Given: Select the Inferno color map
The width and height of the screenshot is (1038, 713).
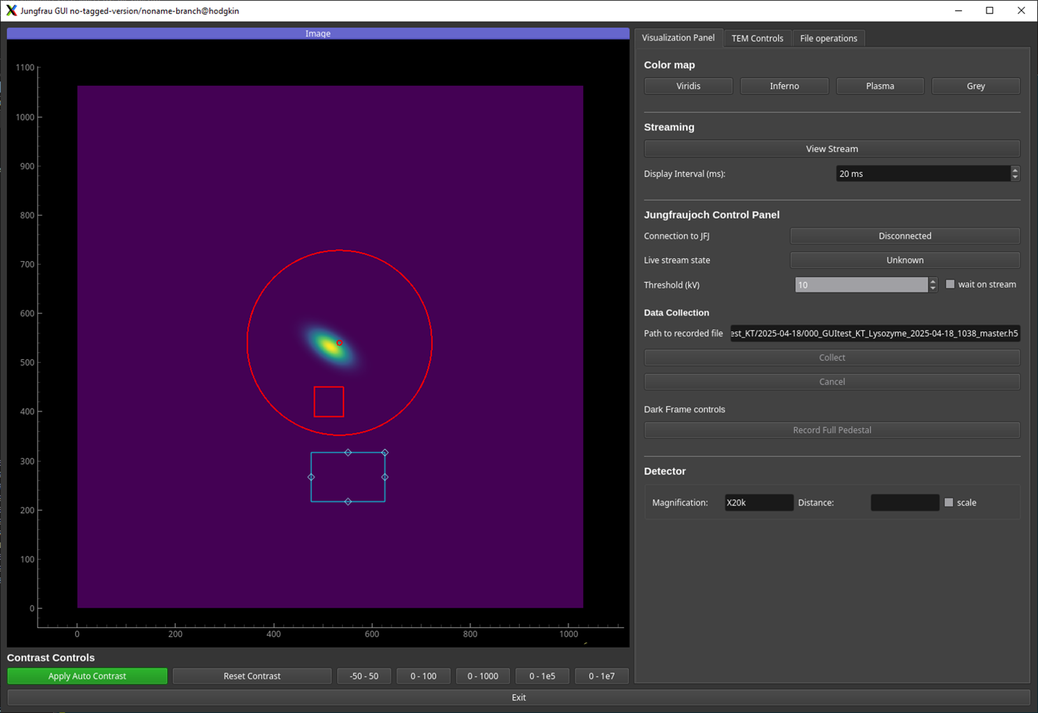Looking at the screenshot, I should click(x=784, y=86).
